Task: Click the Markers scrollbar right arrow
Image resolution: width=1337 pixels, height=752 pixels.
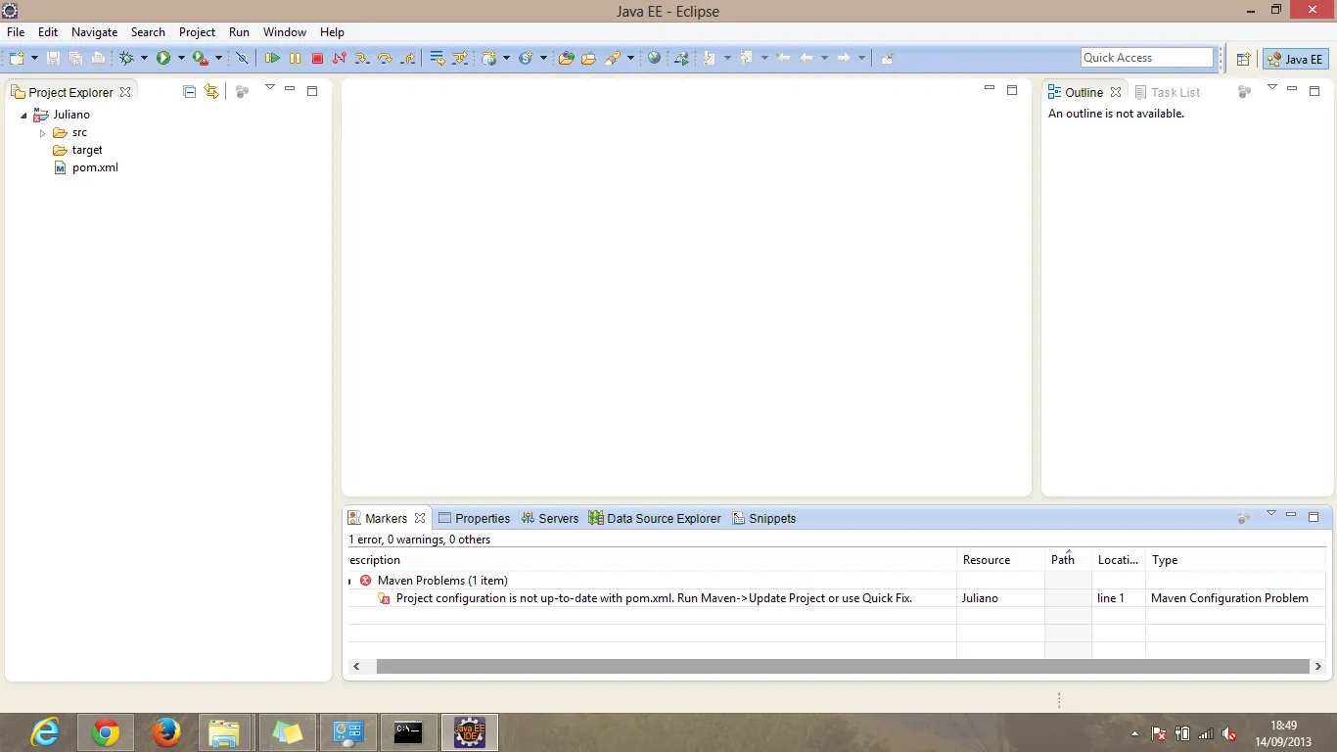Action: tap(1318, 666)
